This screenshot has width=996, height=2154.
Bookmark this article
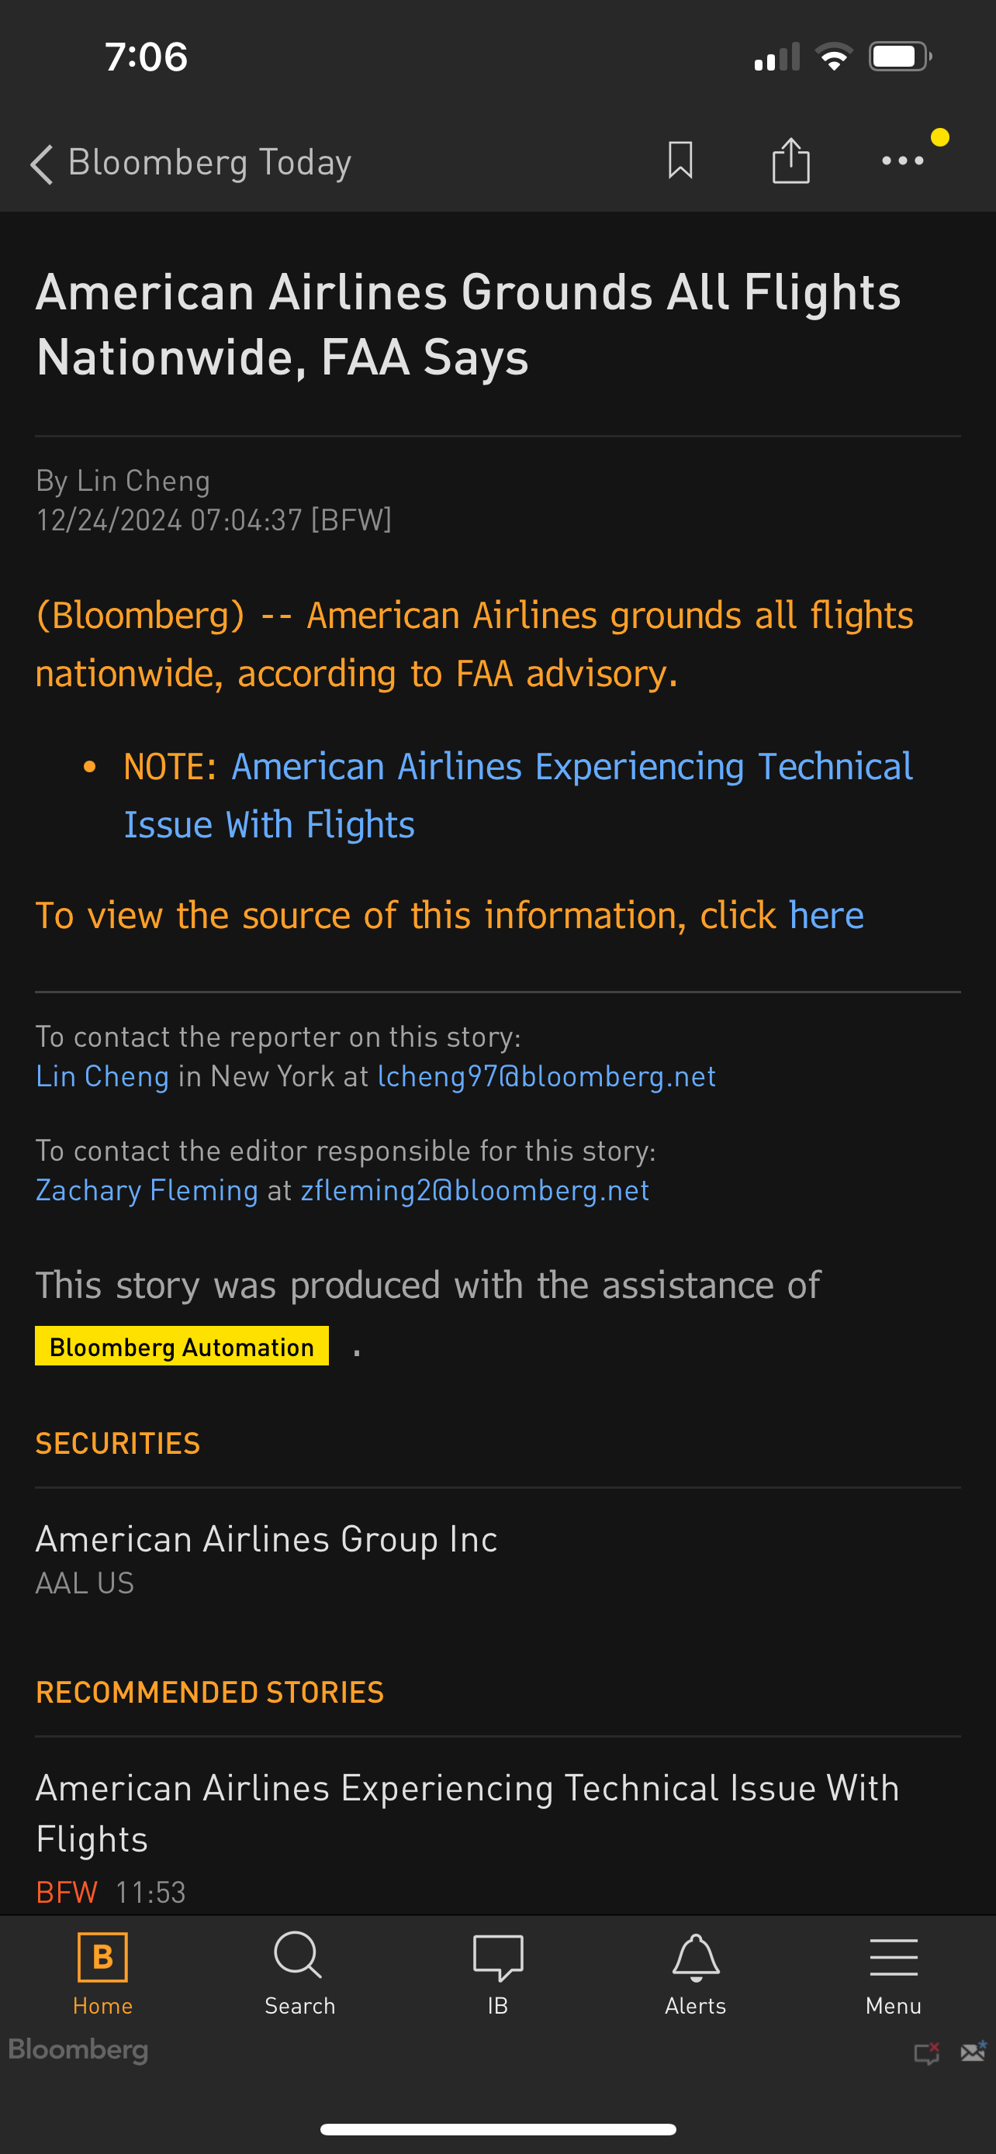point(680,160)
